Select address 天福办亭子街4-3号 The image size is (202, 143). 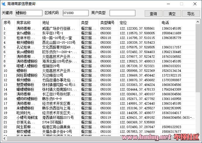57,132
